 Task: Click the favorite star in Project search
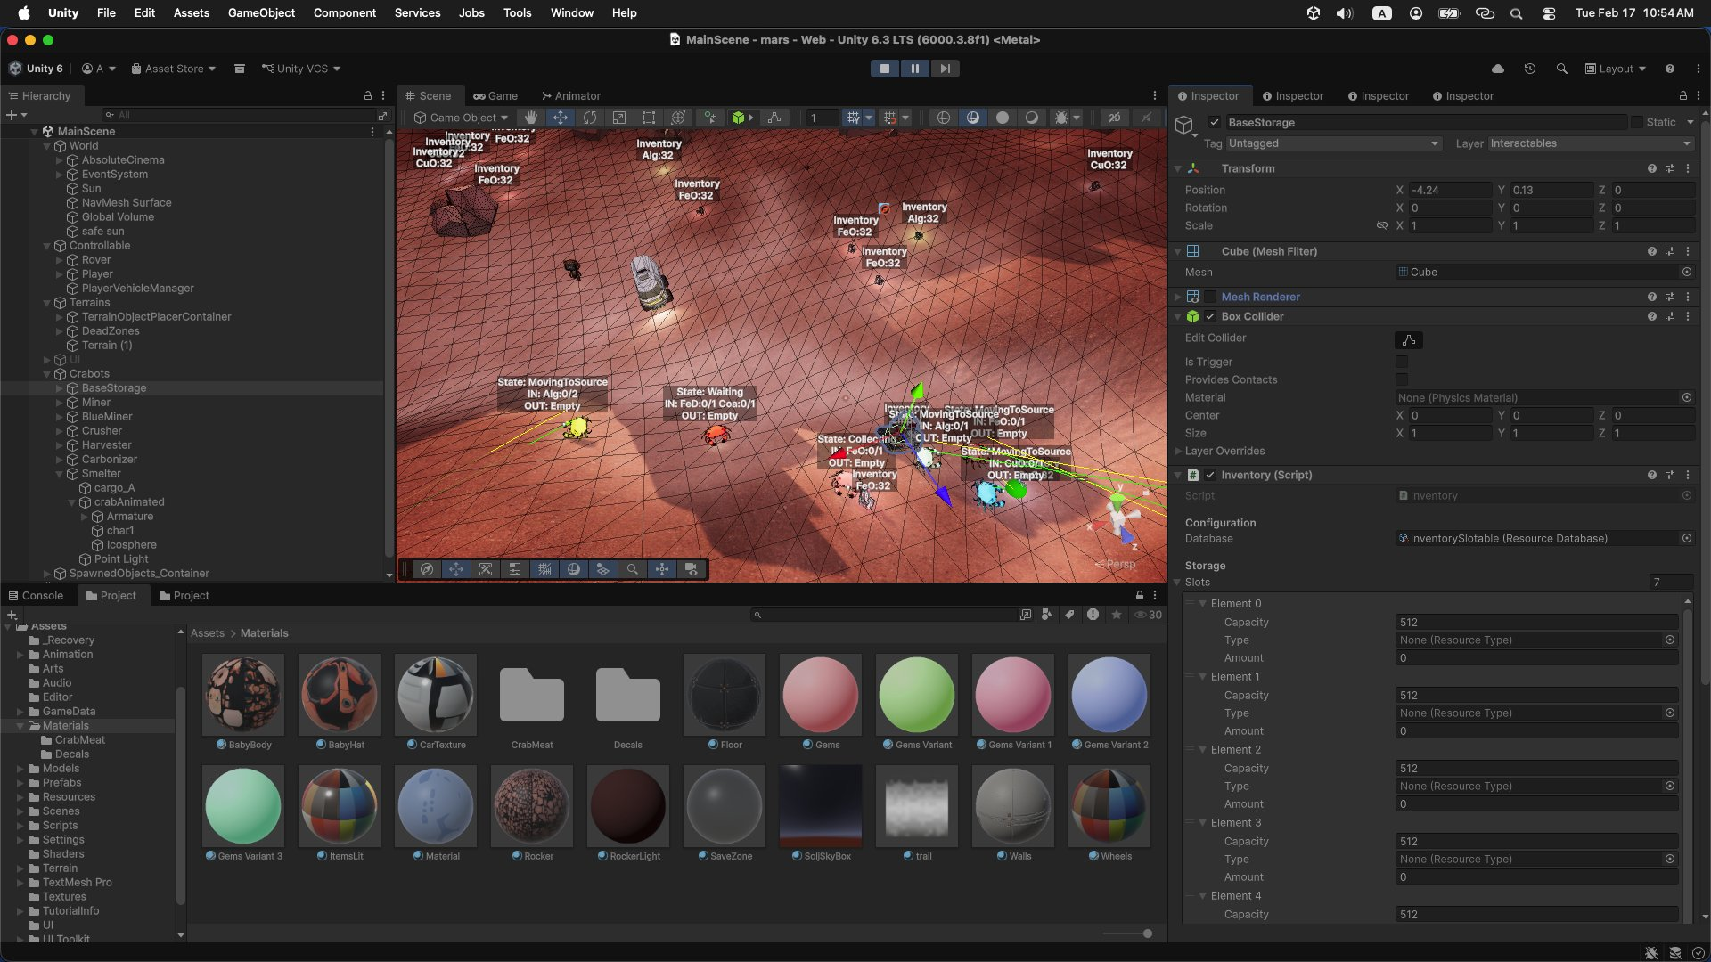pyautogui.click(x=1117, y=615)
